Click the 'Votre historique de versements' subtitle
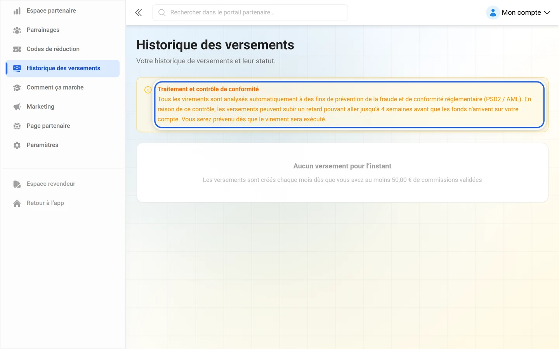 206,61
